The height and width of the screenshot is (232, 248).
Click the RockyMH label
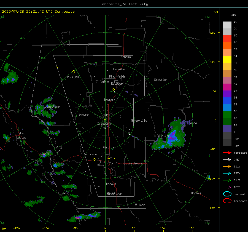pos(73,77)
